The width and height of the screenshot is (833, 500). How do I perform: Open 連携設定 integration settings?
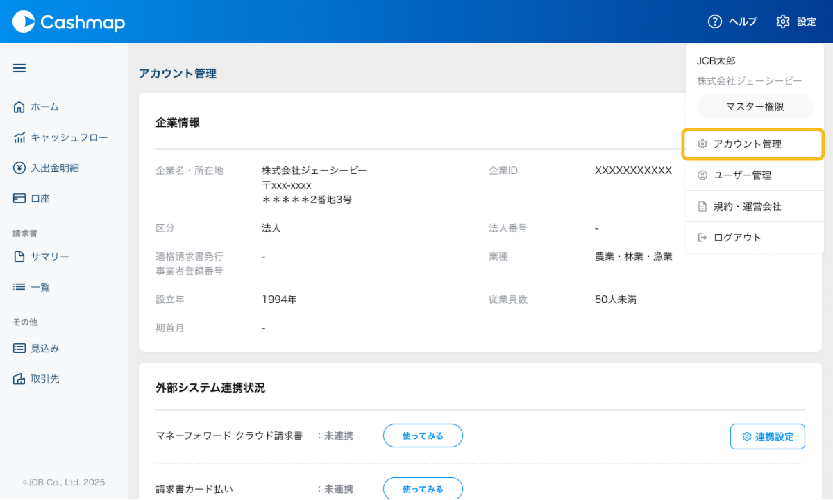click(767, 437)
